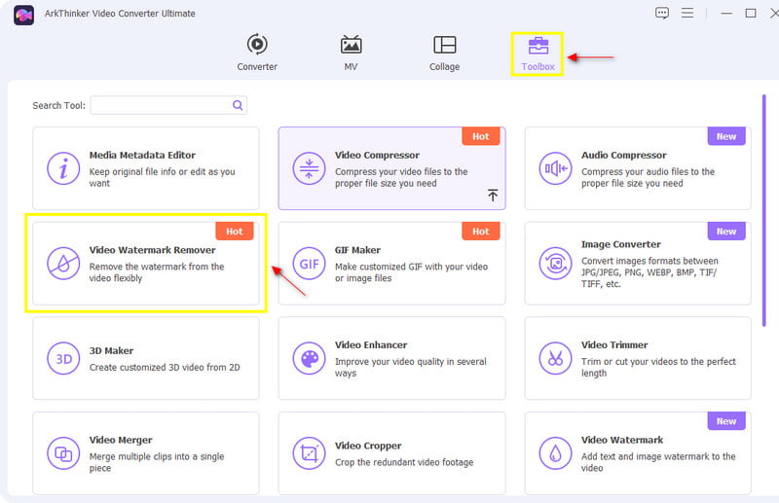Click the New badge on Audio Compressor
The height and width of the screenshot is (503, 779).
726,136
